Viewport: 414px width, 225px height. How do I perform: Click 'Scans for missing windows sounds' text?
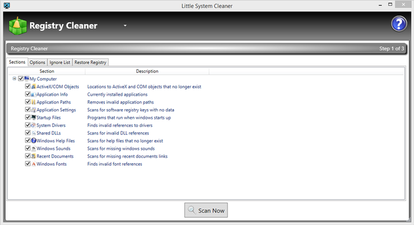pos(121,148)
